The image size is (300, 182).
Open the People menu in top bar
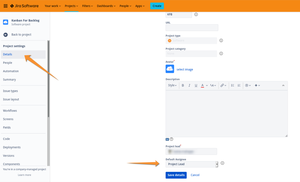[125, 6]
